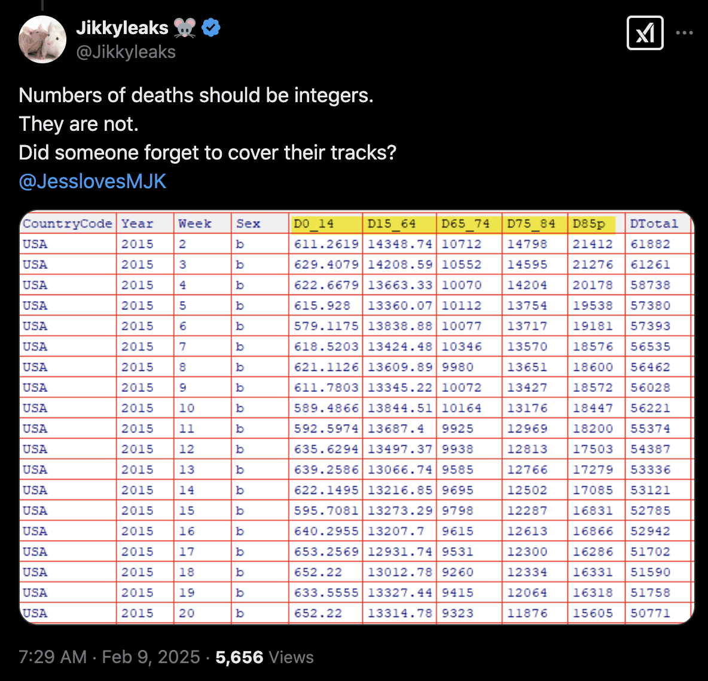This screenshot has width=708, height=681.
Task: Click the highlighted D85p column header
Action: coord(589,223)
